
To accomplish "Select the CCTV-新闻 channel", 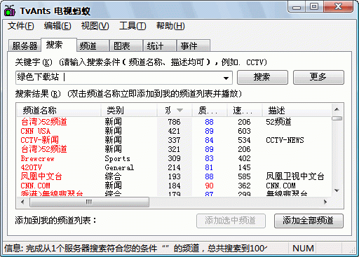I will point(40,140).
